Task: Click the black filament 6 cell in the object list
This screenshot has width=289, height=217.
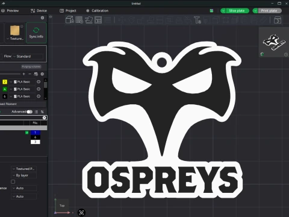Action: (36, 137)
